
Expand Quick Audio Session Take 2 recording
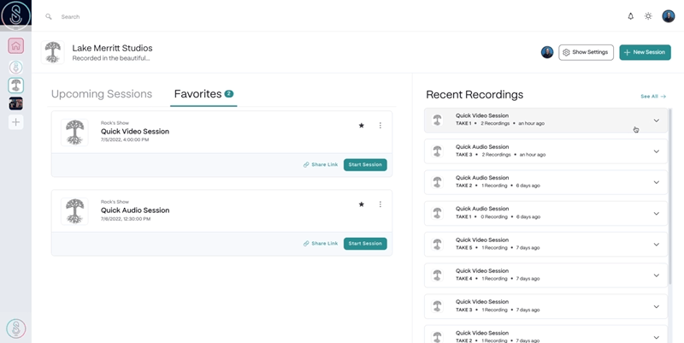click(656, 182)
